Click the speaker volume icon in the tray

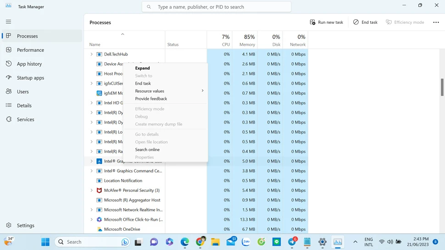pos(390,242)
